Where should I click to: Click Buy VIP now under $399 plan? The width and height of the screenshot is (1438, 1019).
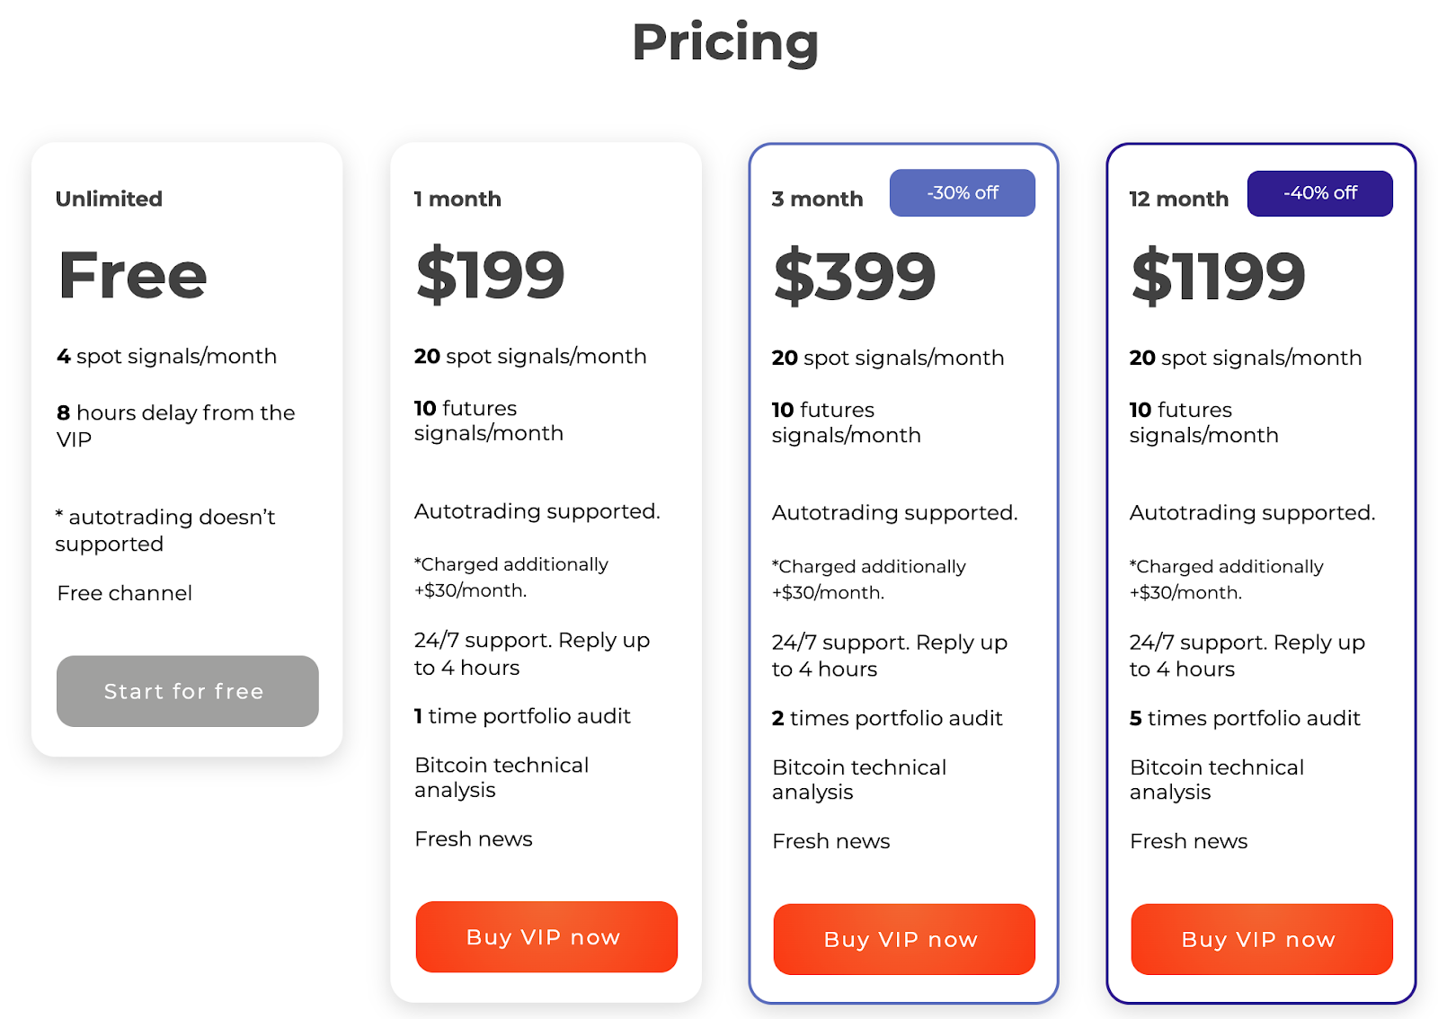click(903, 939)
